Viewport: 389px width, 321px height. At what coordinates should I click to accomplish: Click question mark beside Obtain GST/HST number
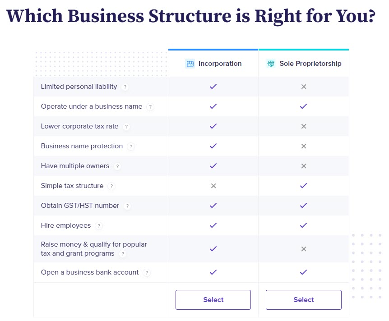(127, 206)
